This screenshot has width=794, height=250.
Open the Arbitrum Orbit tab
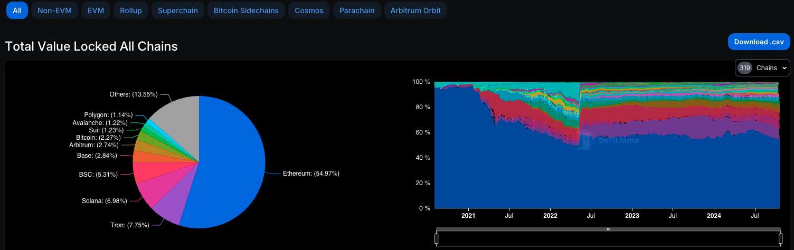point(415,11)
